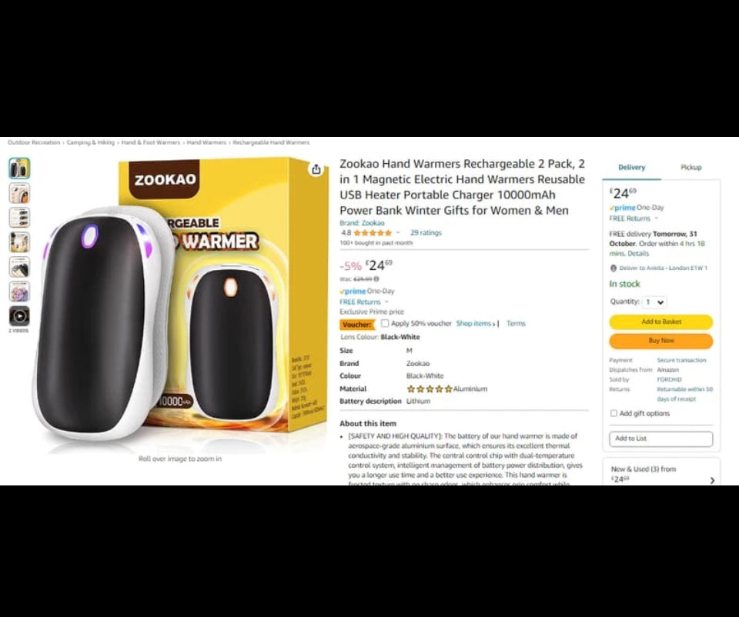
Task: Tick the Apply 50% voucher checkbox
Action: 385,323
